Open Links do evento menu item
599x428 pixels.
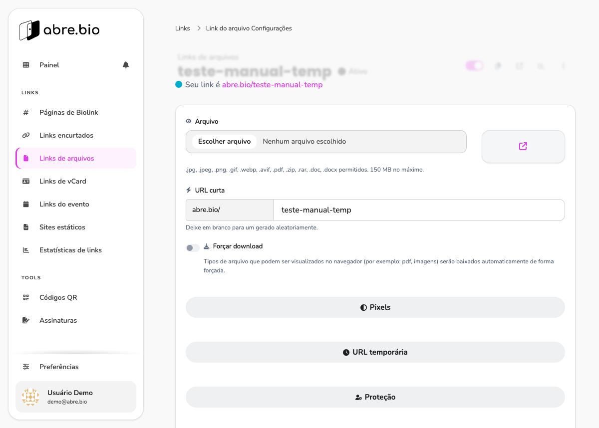click(76, 205)
